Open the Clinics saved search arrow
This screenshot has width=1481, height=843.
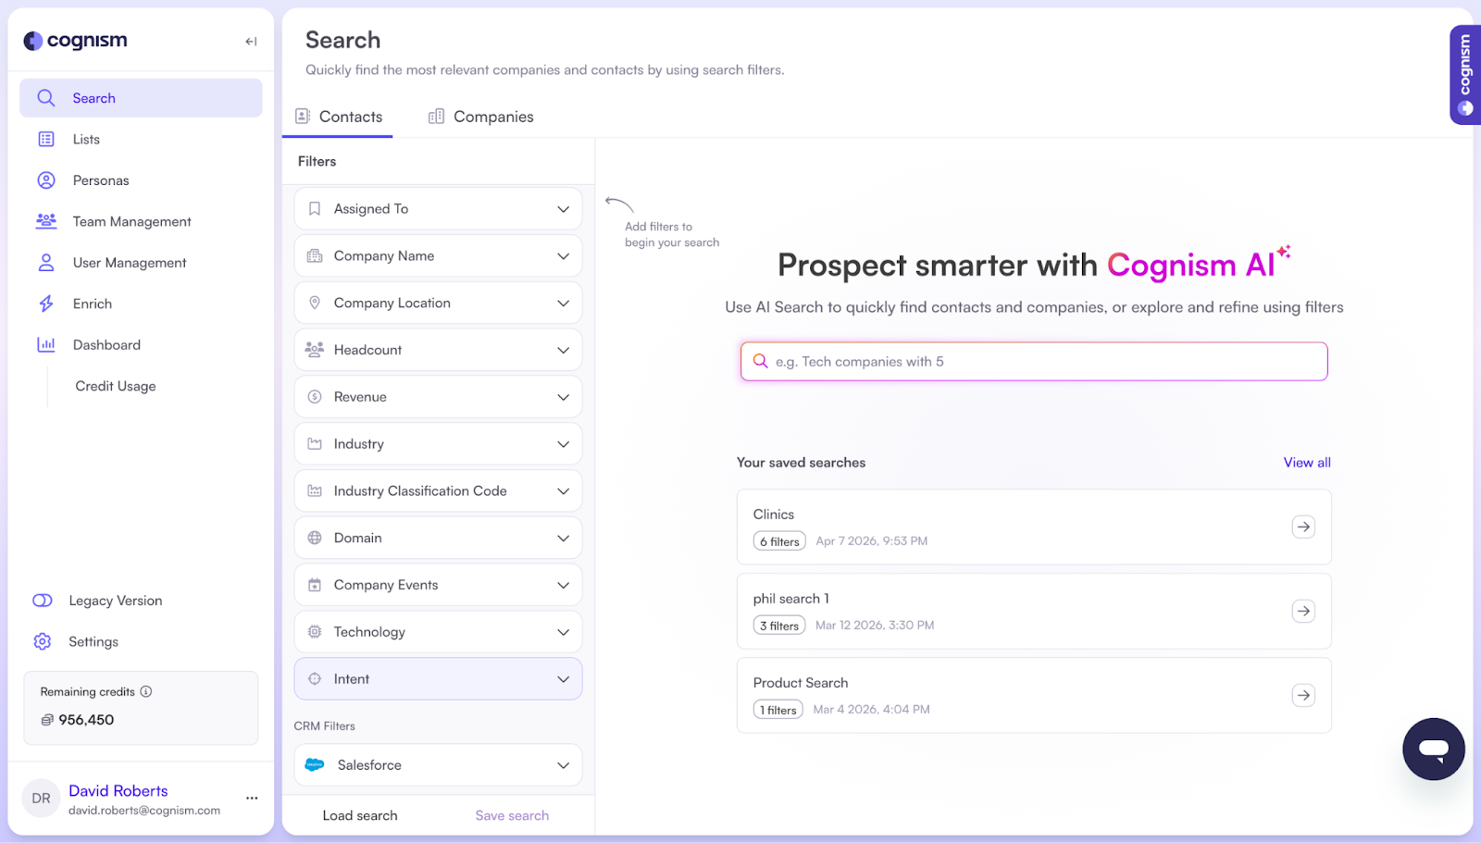click(x=1303, y=527)
